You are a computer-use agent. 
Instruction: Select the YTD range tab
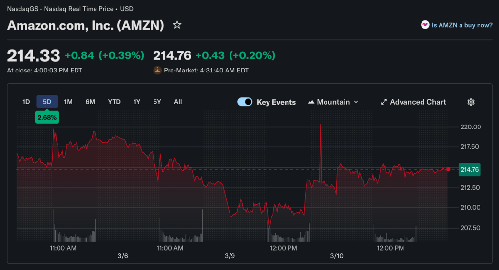(x=114, y=102)
